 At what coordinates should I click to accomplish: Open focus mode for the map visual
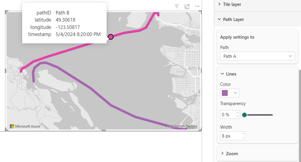[187, 6]
